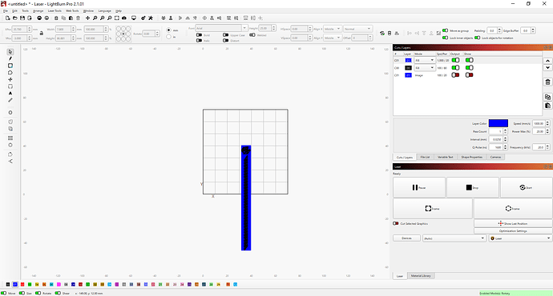Click the blue Layer Color swatch
The width and height of the screenshot is (553, 296).
(x=498, y=123)
